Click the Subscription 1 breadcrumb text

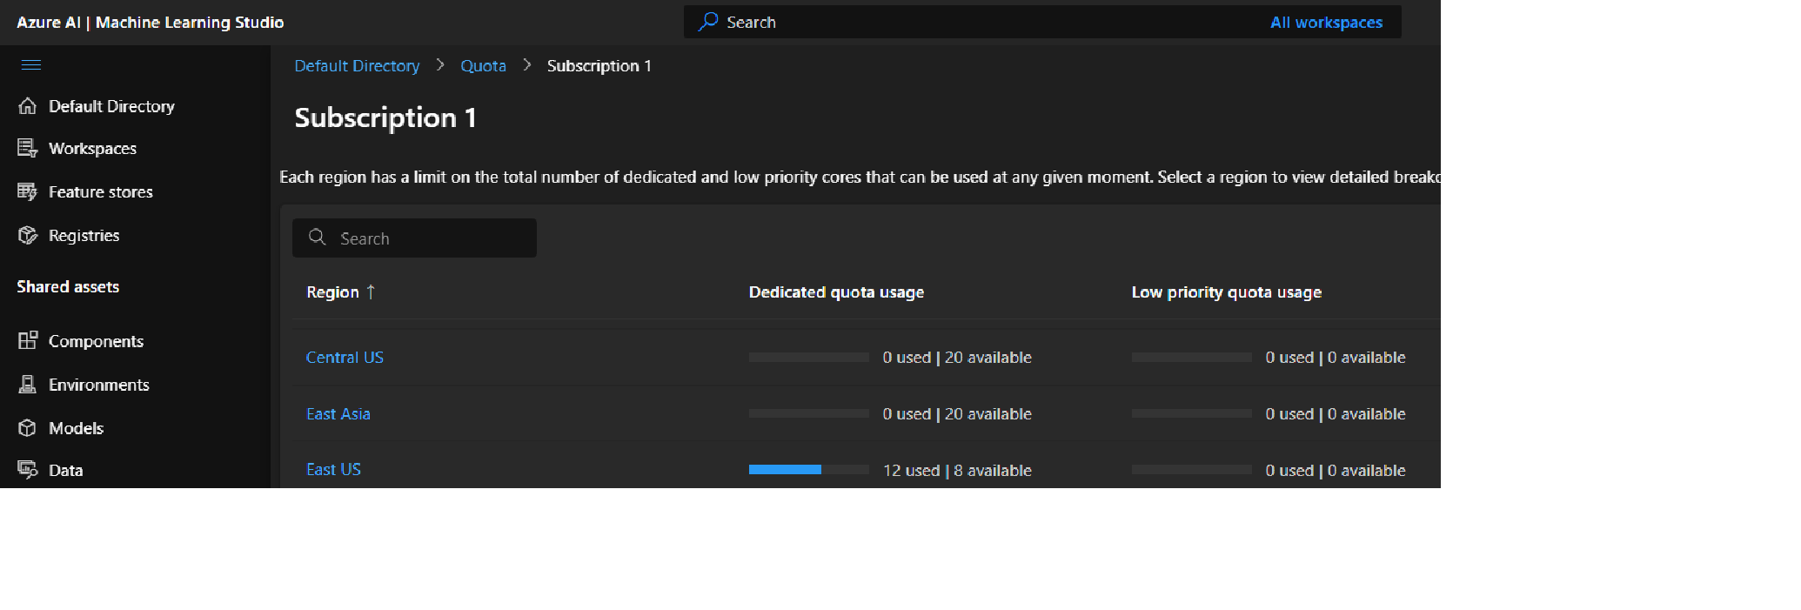click(599, 66)
